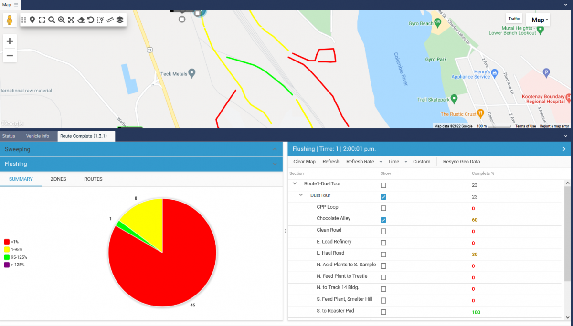Open the map layers selector icon
The image size is (573, 326).
(120, 20)
